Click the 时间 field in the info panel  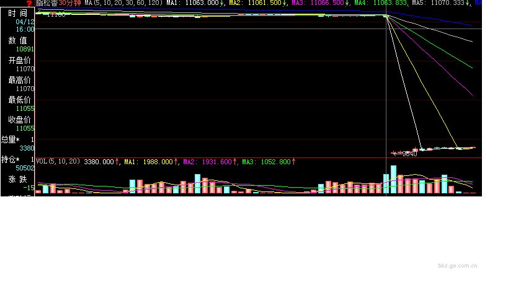click(x=17, y=13)
